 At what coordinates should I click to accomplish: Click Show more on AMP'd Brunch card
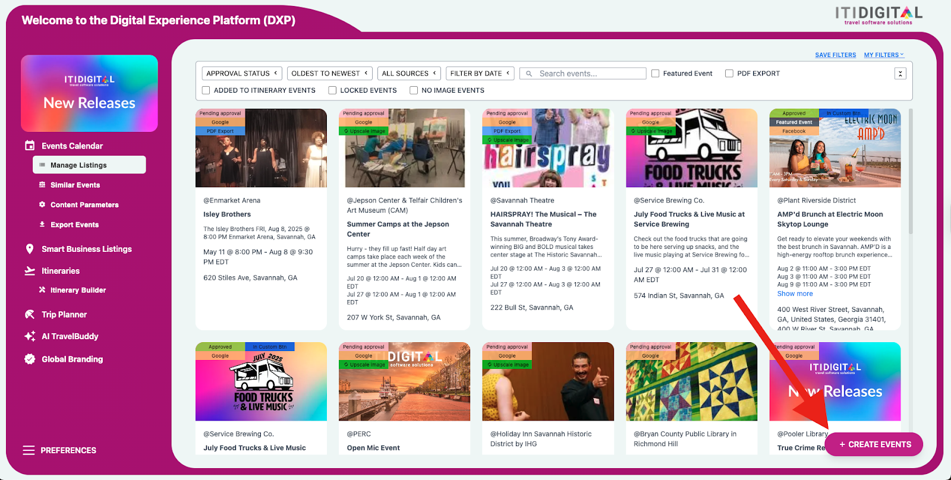[x=795, y=293]
